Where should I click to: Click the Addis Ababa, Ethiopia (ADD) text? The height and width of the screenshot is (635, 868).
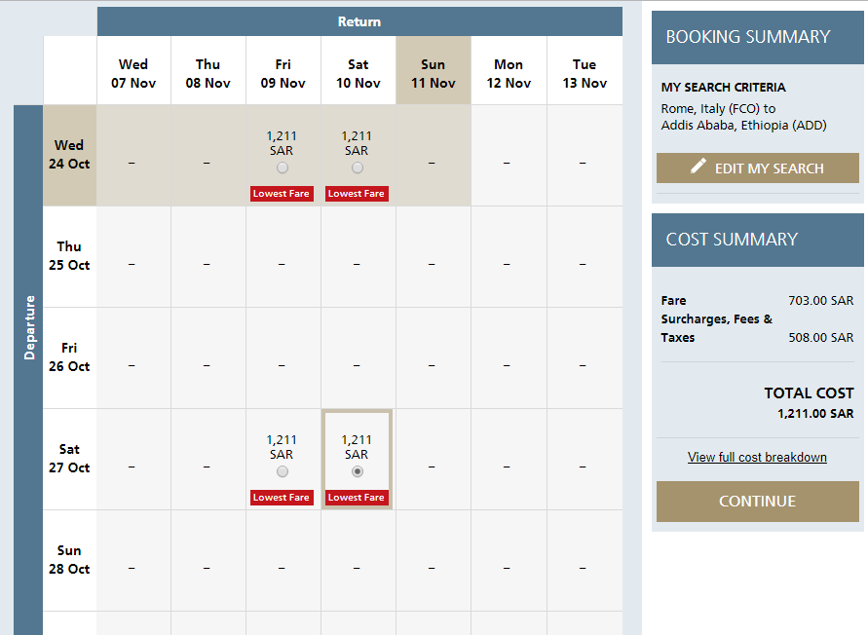pyautogui.click(x=743, y=125)
